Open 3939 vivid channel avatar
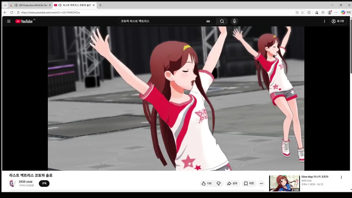352x198 pixels. point(12,183)
